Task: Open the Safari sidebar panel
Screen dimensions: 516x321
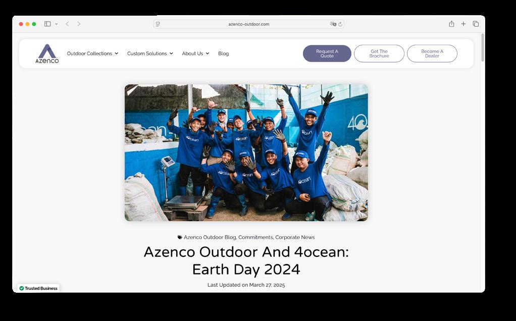Action: [x=47, y=24]
